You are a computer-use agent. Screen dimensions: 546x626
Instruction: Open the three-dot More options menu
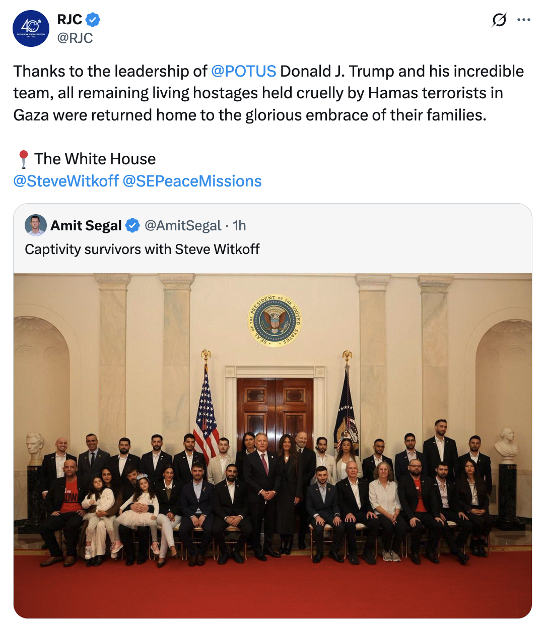[524, 20]
